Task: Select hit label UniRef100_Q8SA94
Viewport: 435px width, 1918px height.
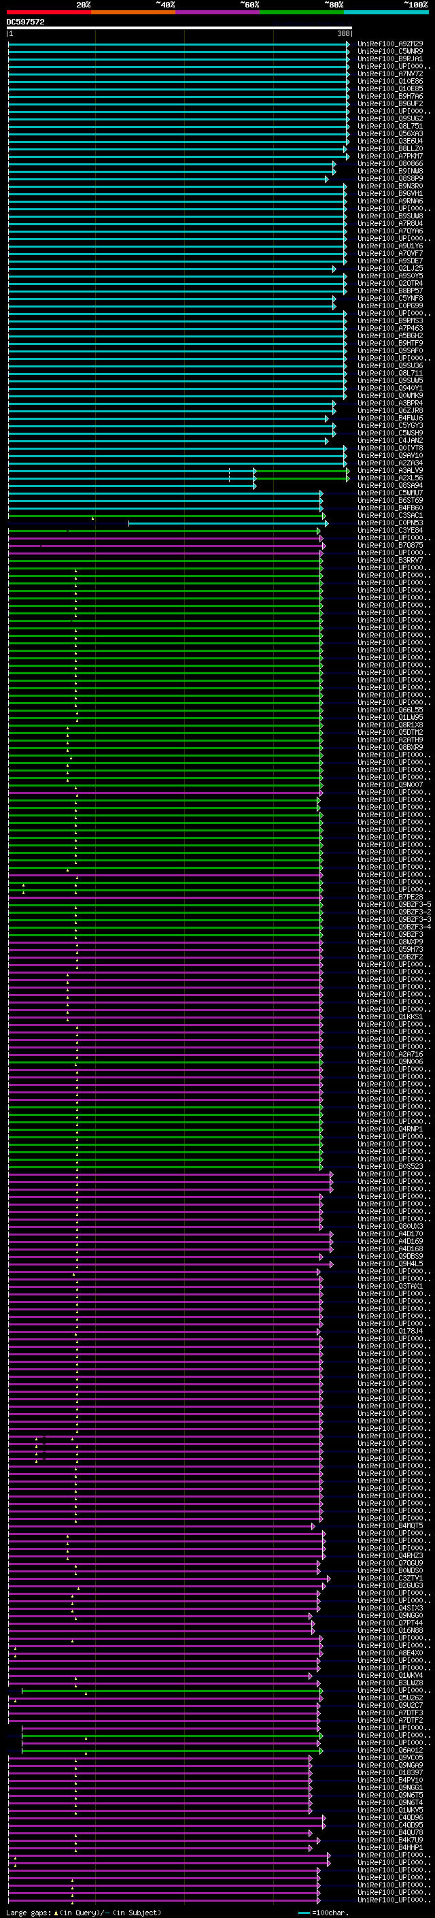Action: pyautogui.click(x=390, y=486)
